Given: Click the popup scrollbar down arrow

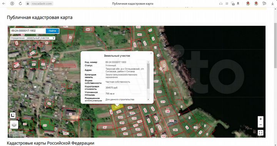Looking at the screenshot, I should click(148, 100).
